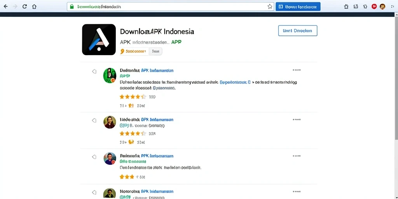This screenshot has width=398, height=199.
Task: Bookmark the page with the star icon
Action: (x=270, y=7)
